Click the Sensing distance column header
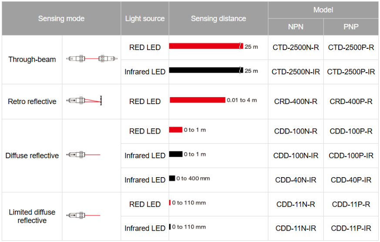380x242 pixels. [218, 18]
